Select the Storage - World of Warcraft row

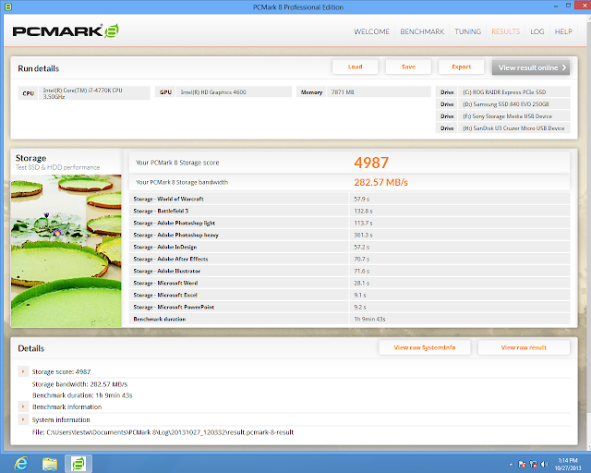(349, 199)
